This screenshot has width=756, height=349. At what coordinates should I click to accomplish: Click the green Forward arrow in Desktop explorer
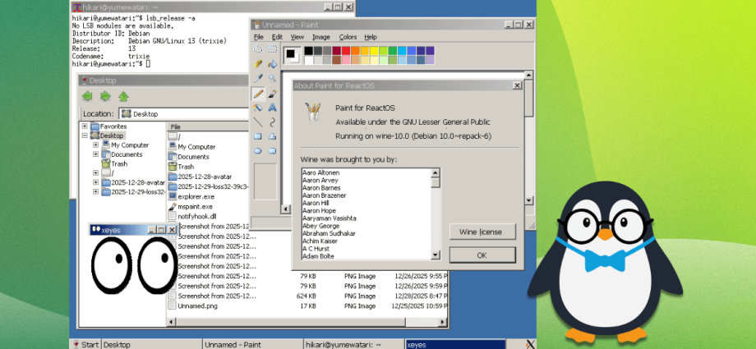coord(105,96)
